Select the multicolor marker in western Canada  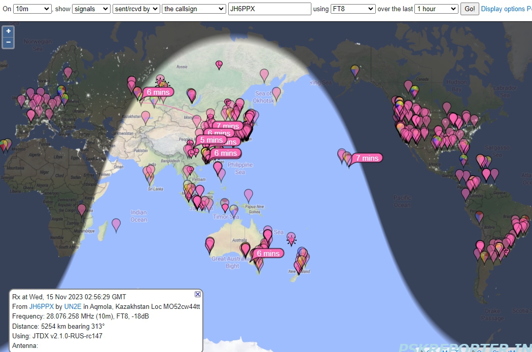click(x=414, y=92)
